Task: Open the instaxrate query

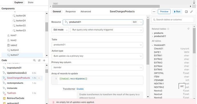Action: pos(12,88)
